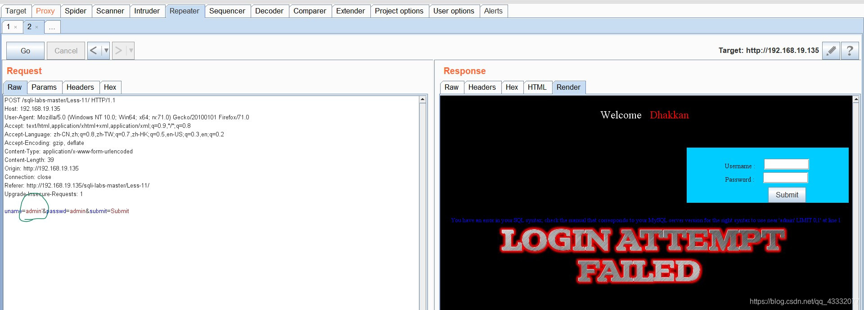Click the Connection: close header line
The image size is (864, 310).
pyautogui.click(x=28, y=177)
